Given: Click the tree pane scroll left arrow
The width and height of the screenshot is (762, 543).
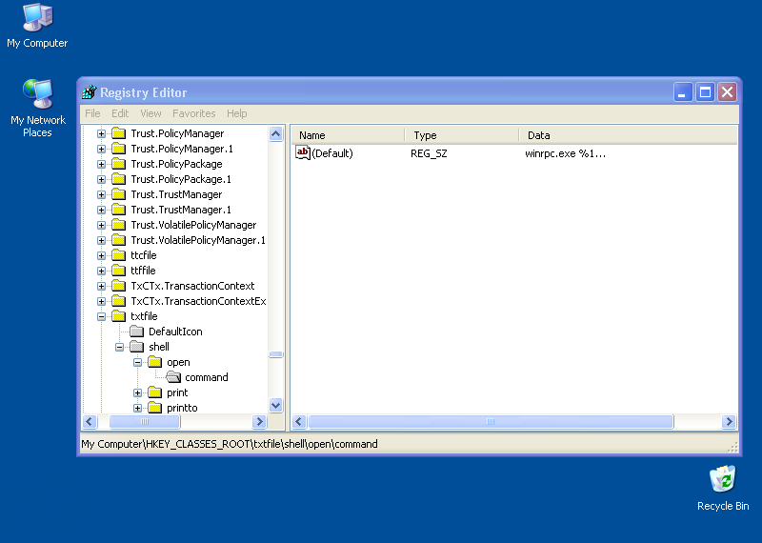Looking at the screenshot, I should pyautogui.click(x=90, y=421).
